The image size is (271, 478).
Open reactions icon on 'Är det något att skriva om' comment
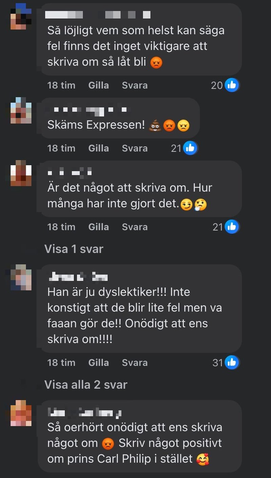point(232,227)
